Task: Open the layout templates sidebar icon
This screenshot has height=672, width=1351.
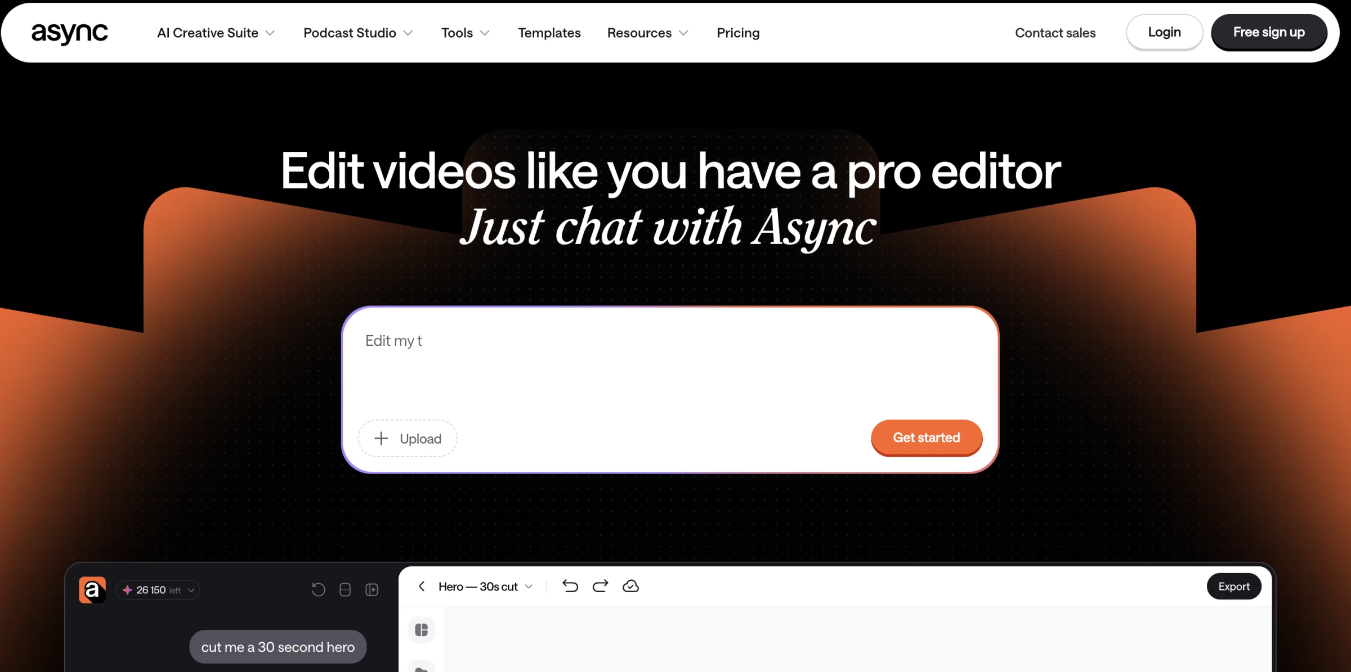Action: click(421, 630)
